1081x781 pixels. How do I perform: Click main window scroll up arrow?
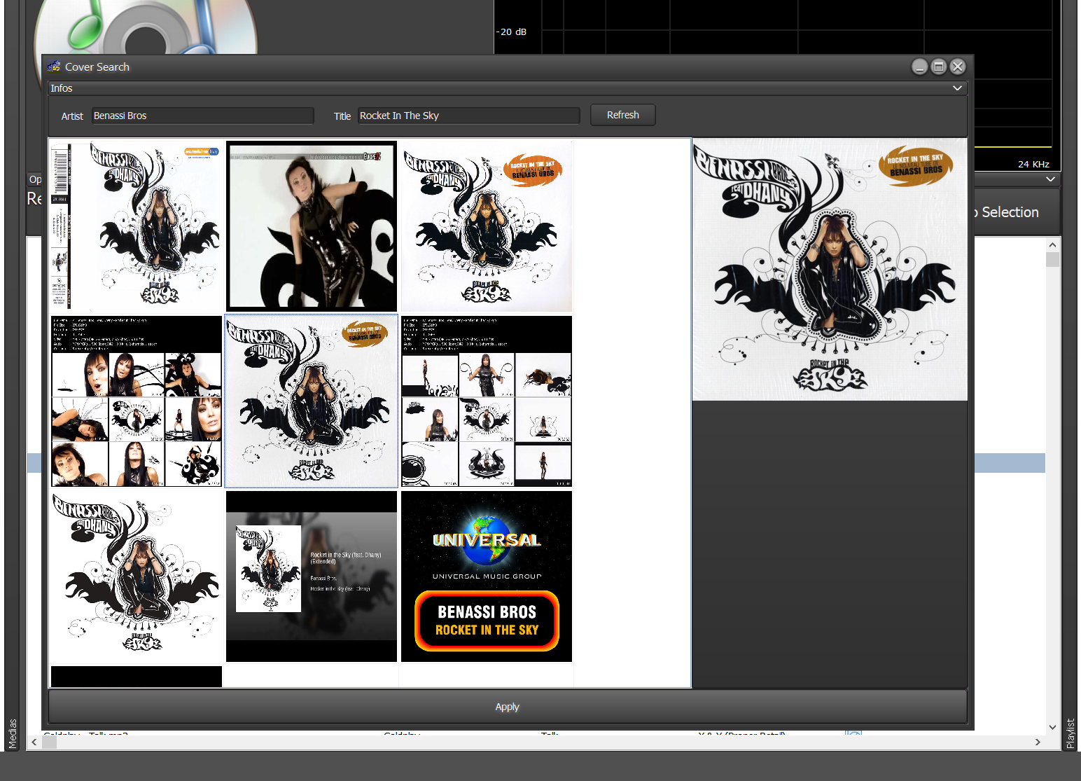[1052, 245]
